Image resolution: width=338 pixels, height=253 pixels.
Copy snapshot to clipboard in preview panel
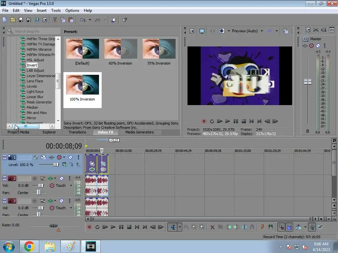[x=286, y=31]
